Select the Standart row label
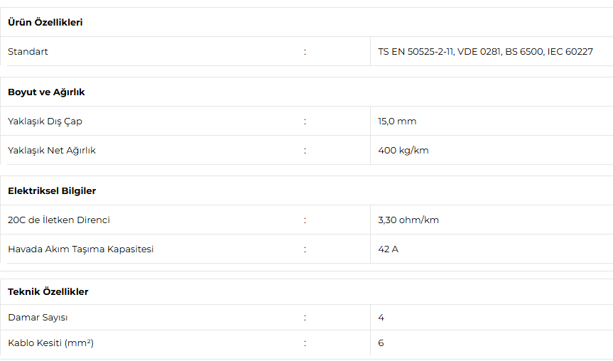Screen dimensions: 613x361 [28, 52]
